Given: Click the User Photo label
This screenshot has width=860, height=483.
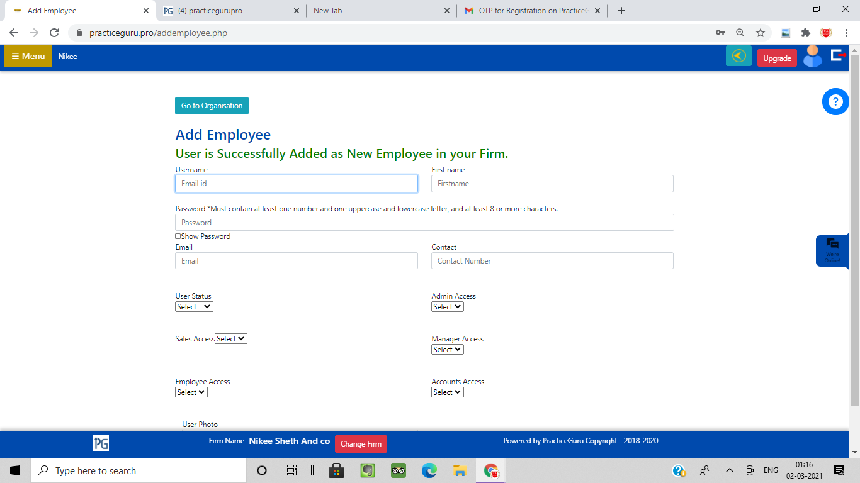Looking at the screenshot, I should click(x=200, y=425).
